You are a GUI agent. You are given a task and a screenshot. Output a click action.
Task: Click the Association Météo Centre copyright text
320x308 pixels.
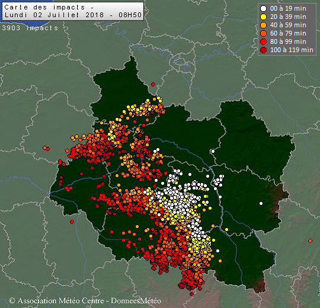85,301
